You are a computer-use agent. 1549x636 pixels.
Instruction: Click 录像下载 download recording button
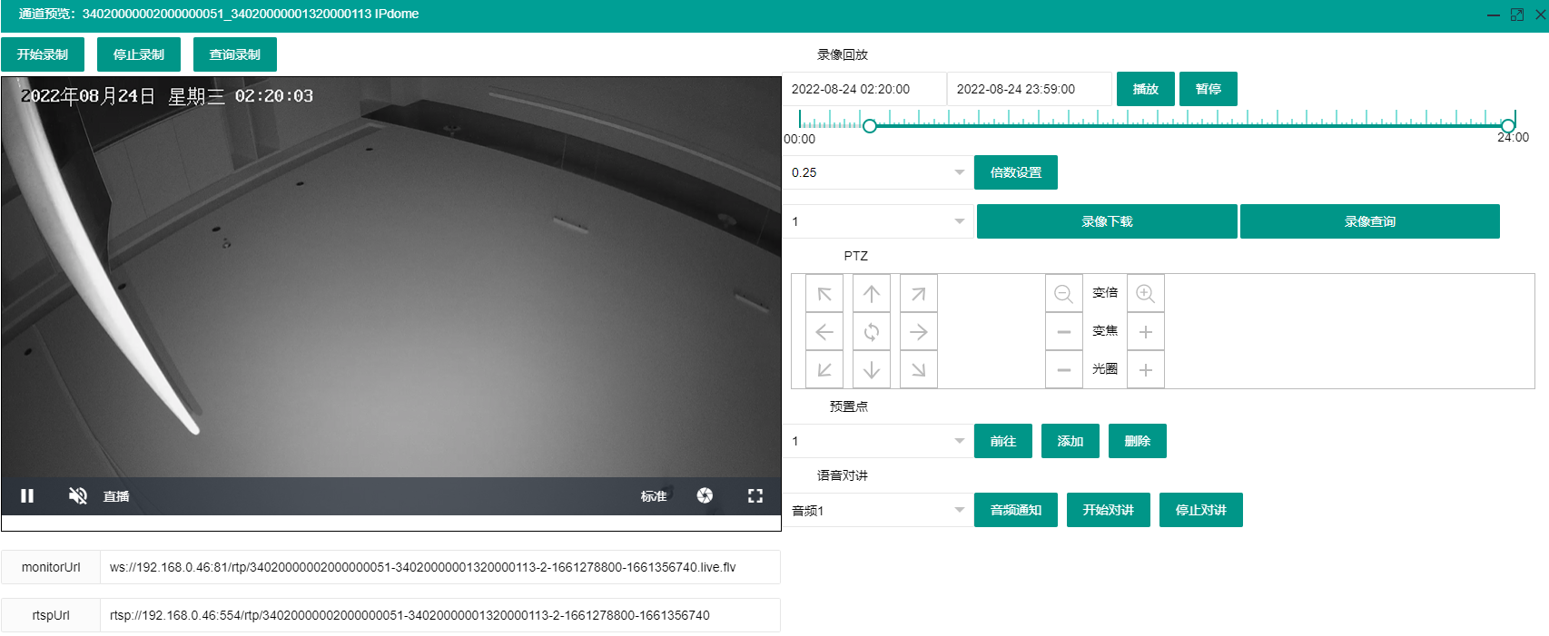1107,221
